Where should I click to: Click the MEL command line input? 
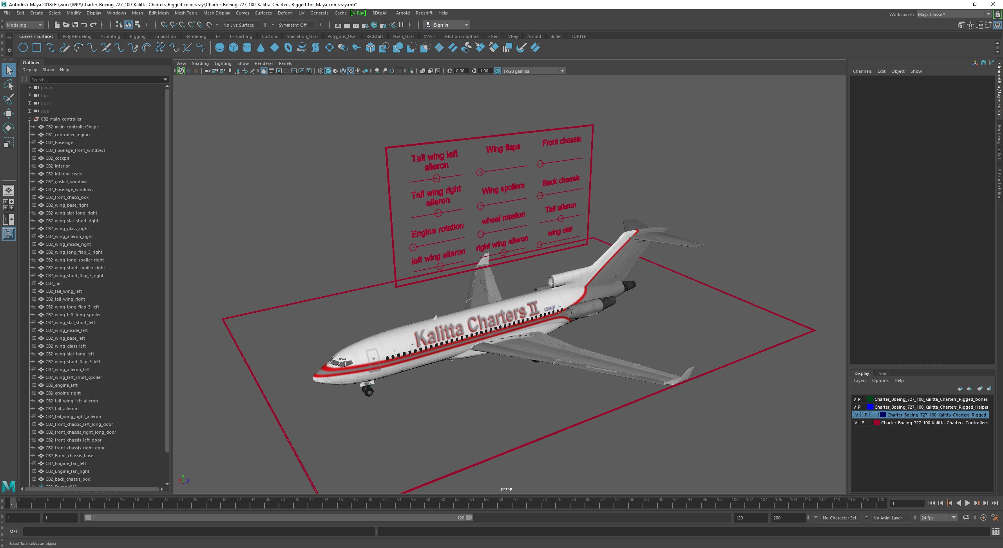[x=199, y=532]
